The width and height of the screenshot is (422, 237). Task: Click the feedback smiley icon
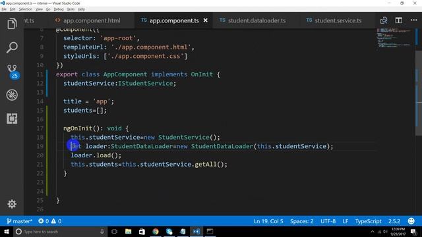pyautogui.click(x=411, y=221)
